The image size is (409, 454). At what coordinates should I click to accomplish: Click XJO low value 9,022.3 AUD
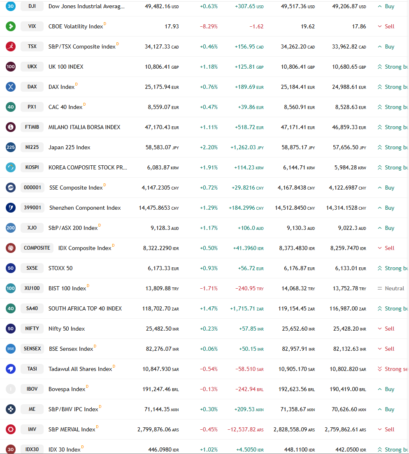352,228
